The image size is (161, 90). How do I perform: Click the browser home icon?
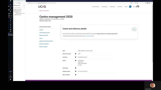pyautogui.click(x=20, y=3)
